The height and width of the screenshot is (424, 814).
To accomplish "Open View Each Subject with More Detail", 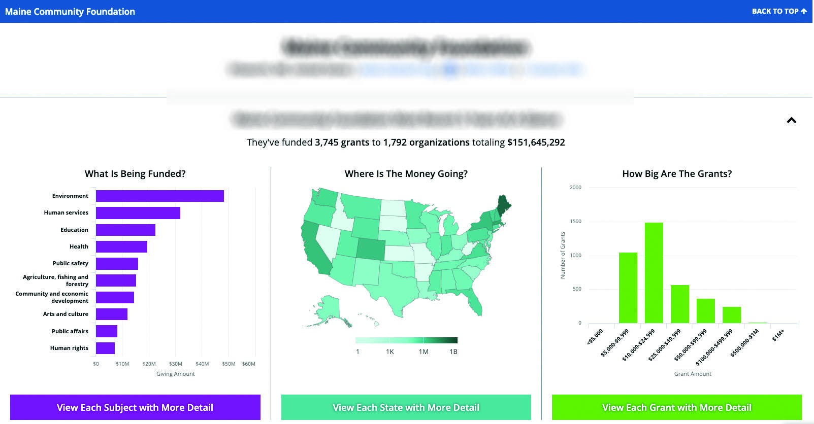I will pyautogui.click(x=135, y=407).
